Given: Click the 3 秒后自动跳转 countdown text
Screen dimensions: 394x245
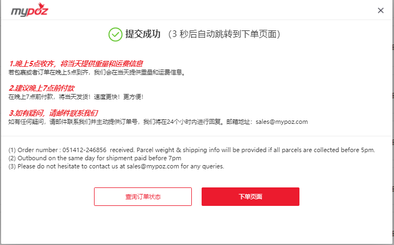Looking at the screenshot, I should tap(224, 34).
